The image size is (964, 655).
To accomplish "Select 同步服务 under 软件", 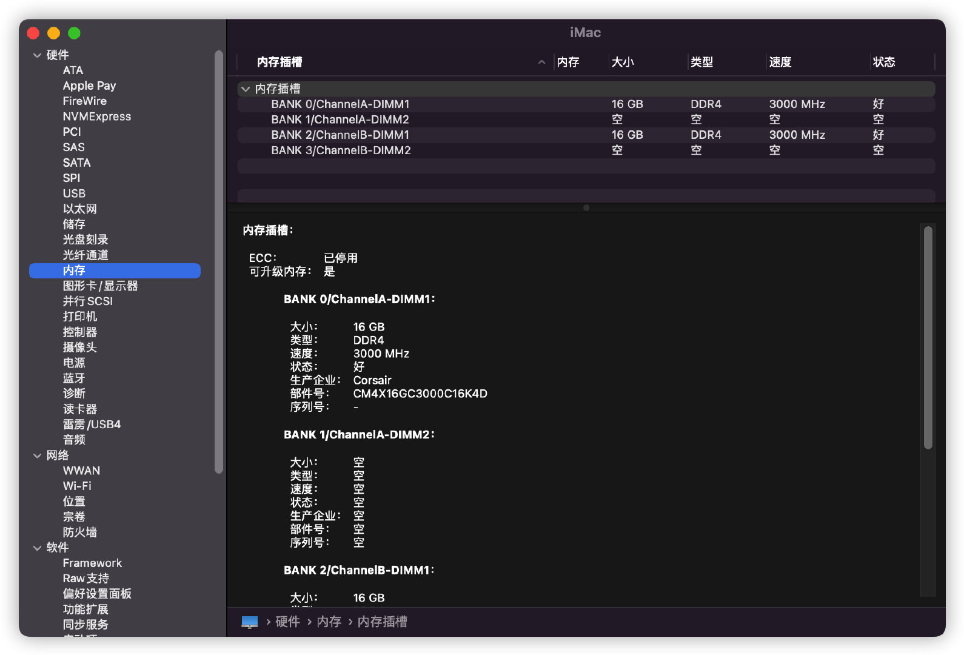I will pos(85,625).
